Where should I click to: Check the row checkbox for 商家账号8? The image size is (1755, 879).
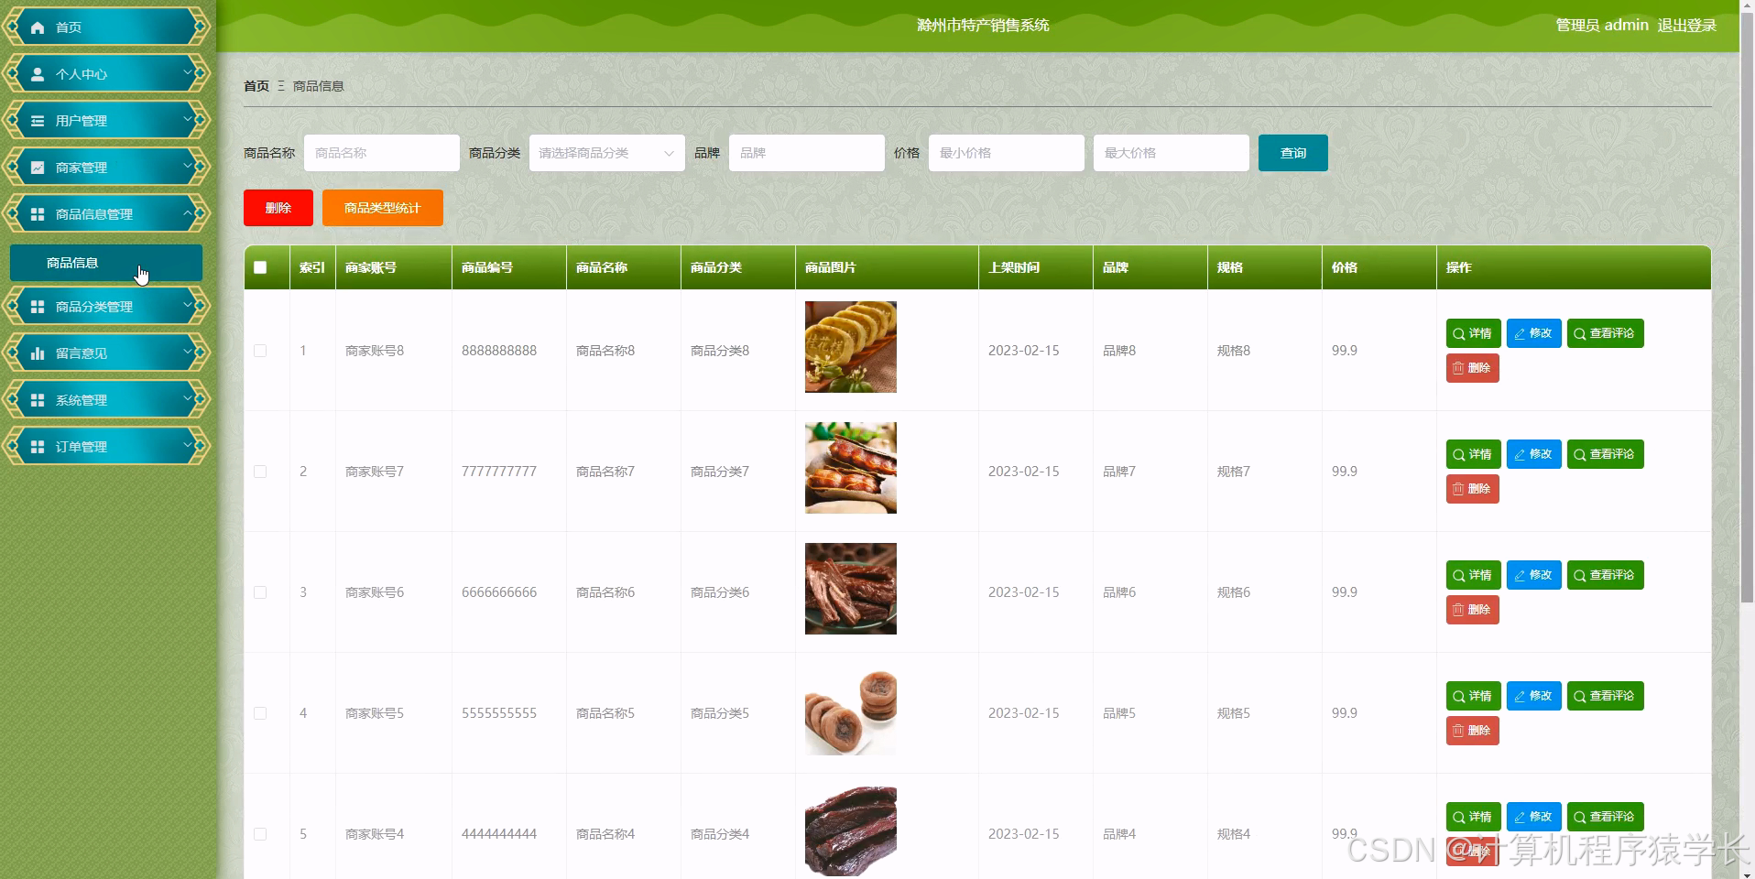pos(260,351)
